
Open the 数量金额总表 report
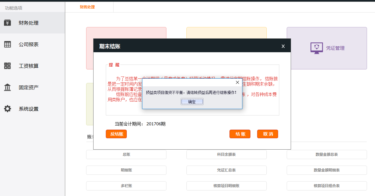[x=327, y=155]
